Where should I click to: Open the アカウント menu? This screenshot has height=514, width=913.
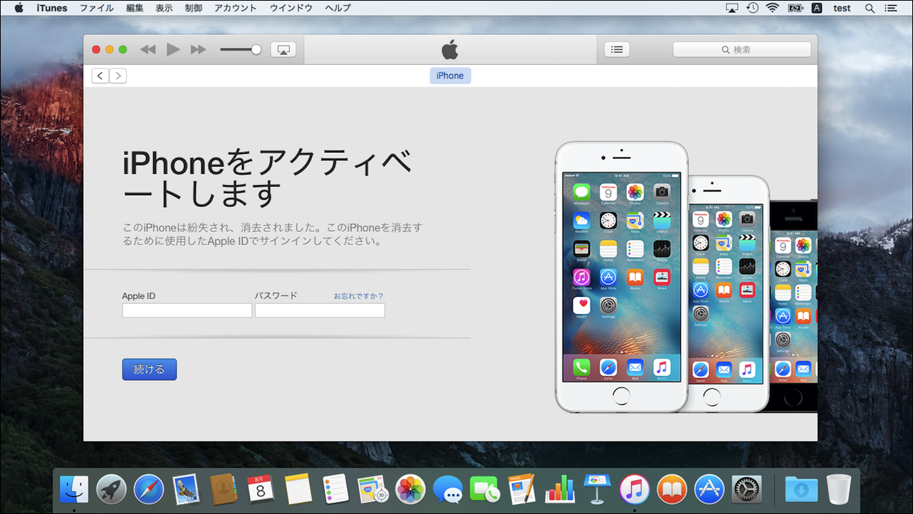coord(235,8)
